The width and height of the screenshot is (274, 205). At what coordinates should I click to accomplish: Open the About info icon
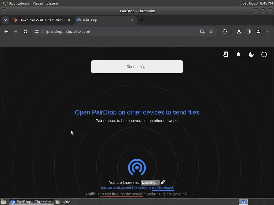pos(264,54)
